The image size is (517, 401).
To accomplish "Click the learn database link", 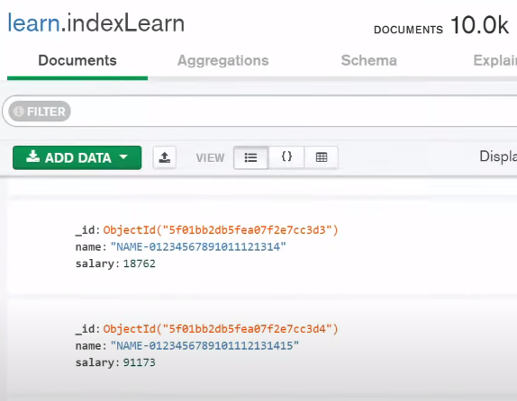I will [34, 23].
